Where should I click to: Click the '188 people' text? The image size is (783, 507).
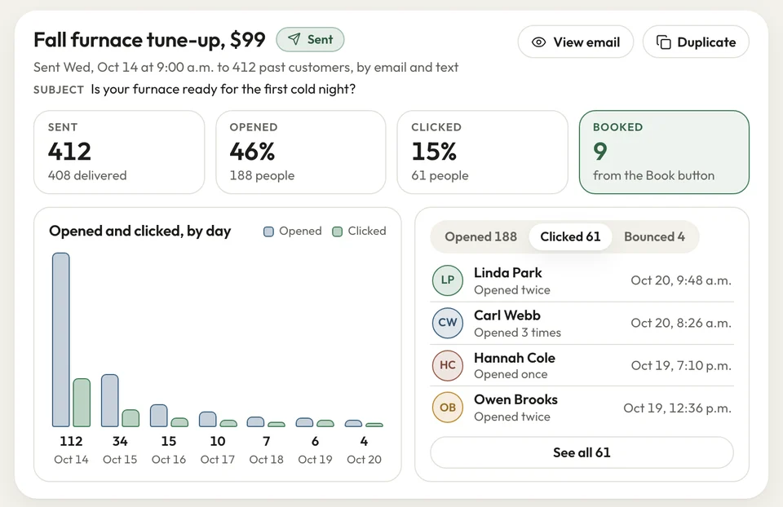point(262,175)
